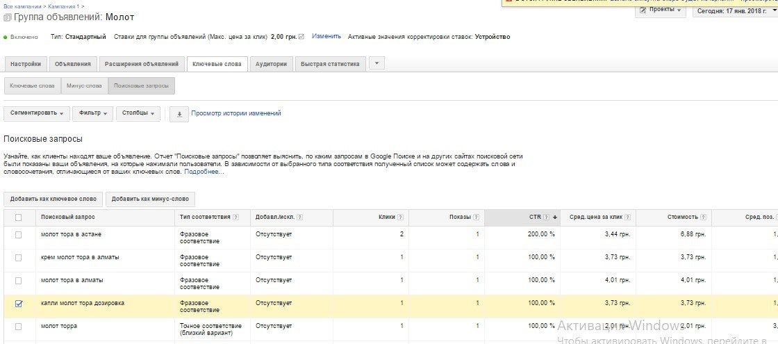778x344 pixels.
Task: Click search query text молот торра
Action: pyautogui.click(x=59, y=326)
